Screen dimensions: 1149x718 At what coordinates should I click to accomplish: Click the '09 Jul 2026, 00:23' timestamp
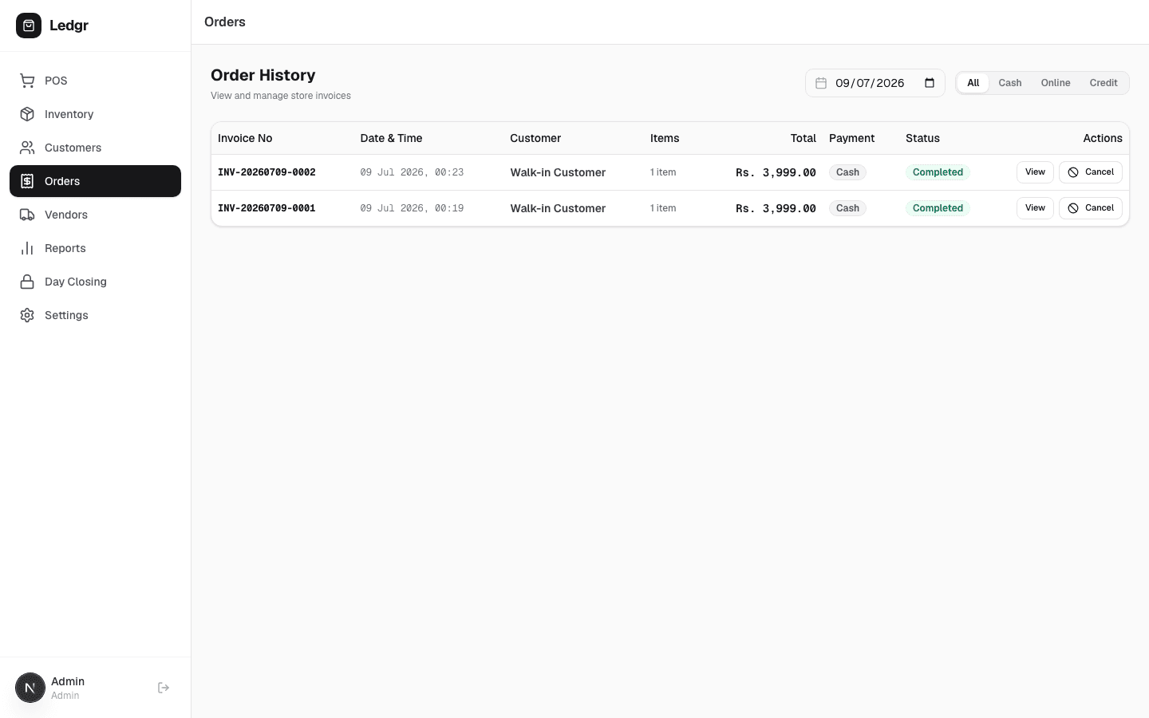pos(412,172)
